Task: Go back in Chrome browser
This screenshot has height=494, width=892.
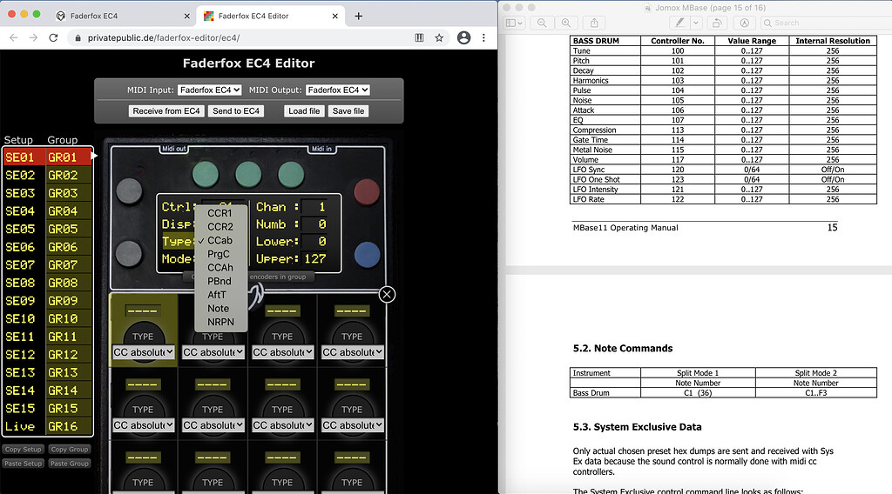Action: tap(14, 38)
